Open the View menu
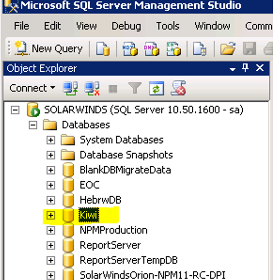 [x=86, y=26]
